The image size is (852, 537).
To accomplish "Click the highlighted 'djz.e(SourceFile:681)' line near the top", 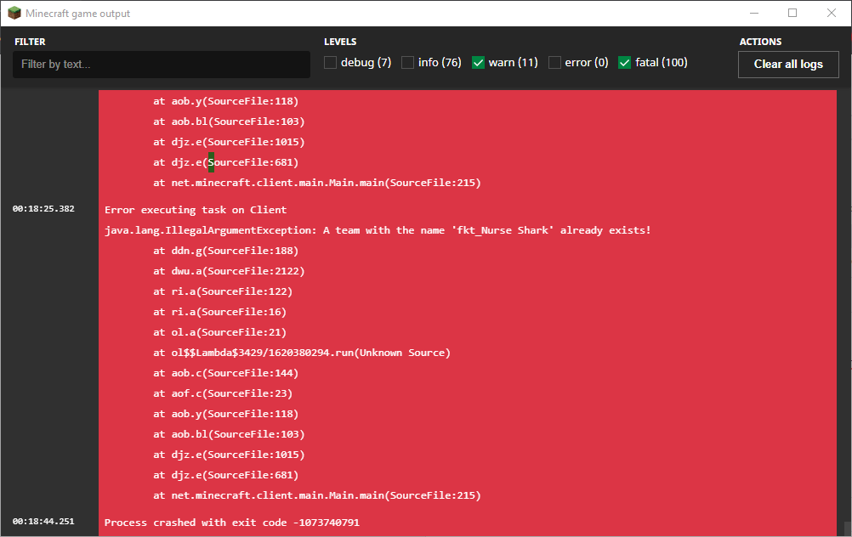I will pos(225,162).
